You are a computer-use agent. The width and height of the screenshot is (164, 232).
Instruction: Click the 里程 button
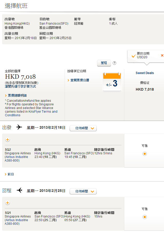coord(104,63)
